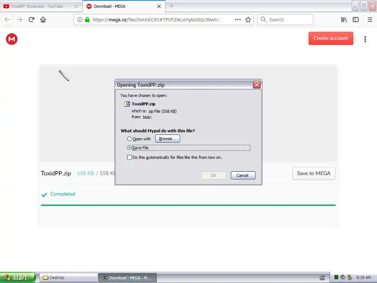This screenshot has width=377, height=283.
Task: Click the Completed status text
Action: pos(63,194)
